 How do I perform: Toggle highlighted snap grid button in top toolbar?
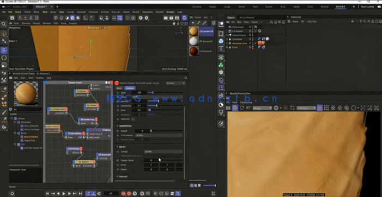coord(120,18)
